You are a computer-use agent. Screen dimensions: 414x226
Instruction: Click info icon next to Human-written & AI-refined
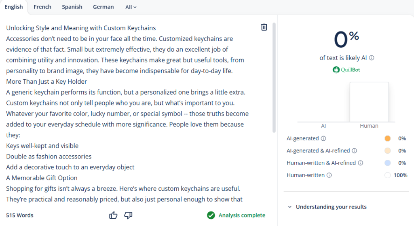pyautogui.click(x=360, y=163)
